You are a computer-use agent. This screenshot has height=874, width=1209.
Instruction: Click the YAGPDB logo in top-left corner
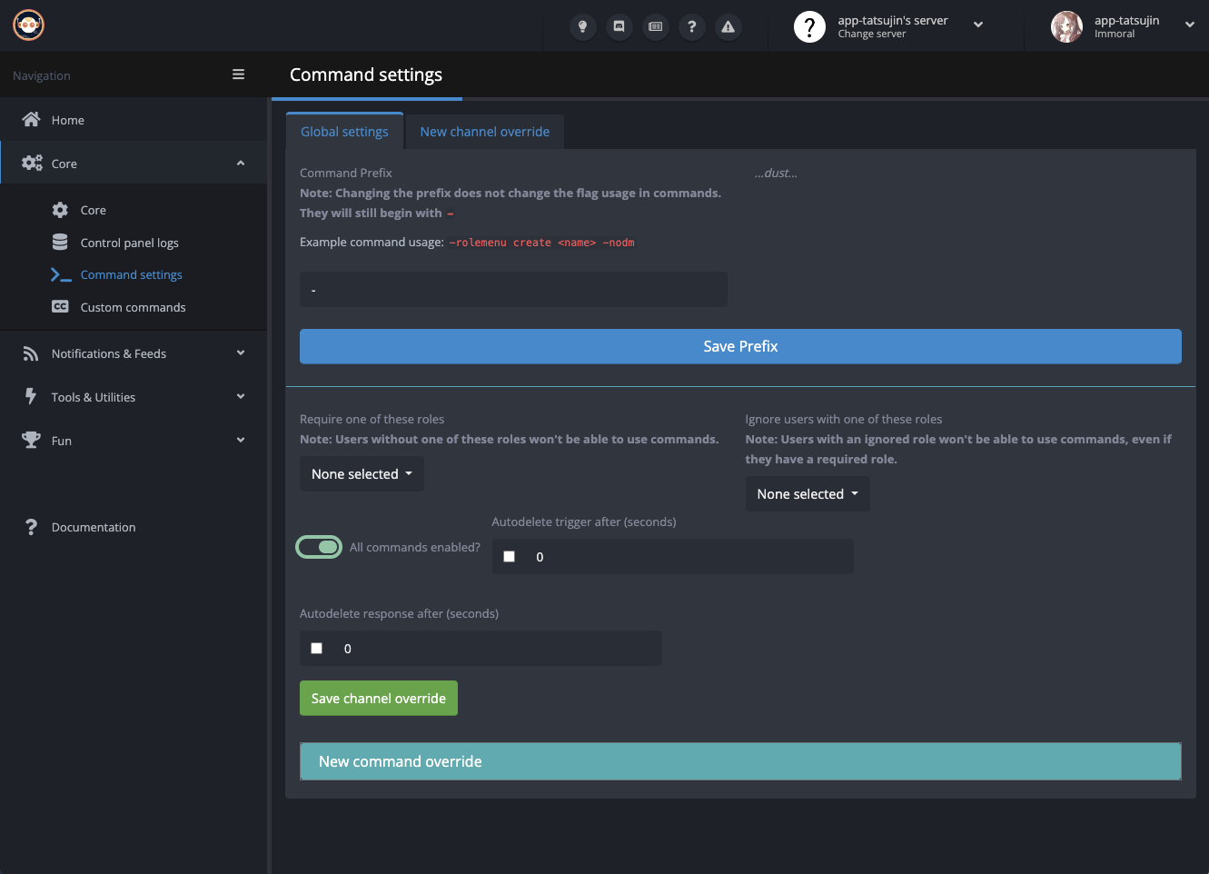[x=29, y=25]
